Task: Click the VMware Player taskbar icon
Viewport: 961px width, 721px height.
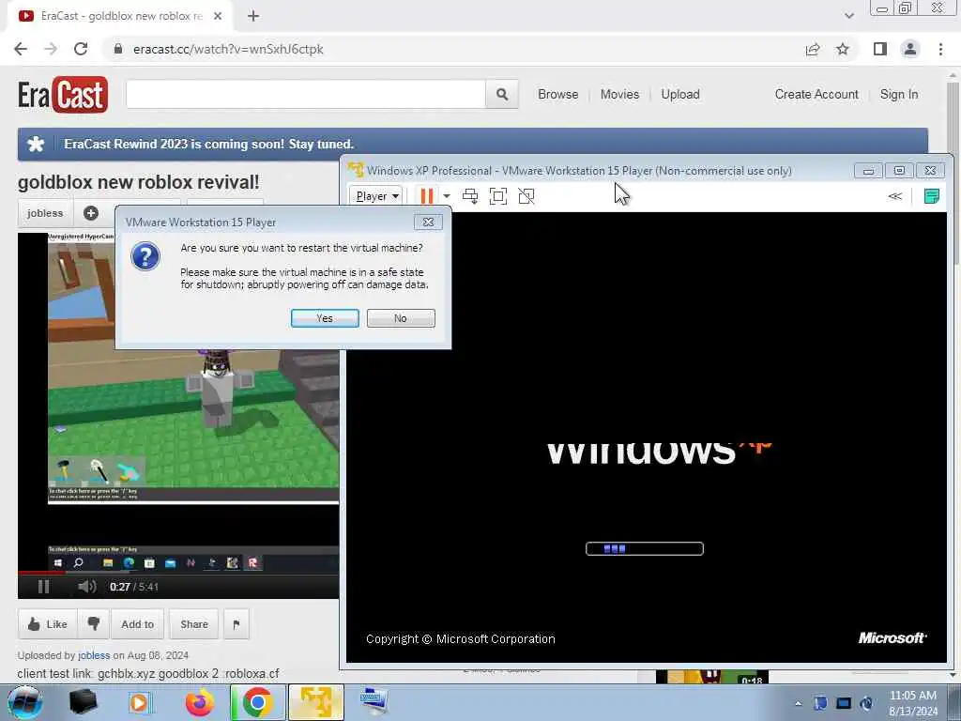Action: click(x=316, y=702)
